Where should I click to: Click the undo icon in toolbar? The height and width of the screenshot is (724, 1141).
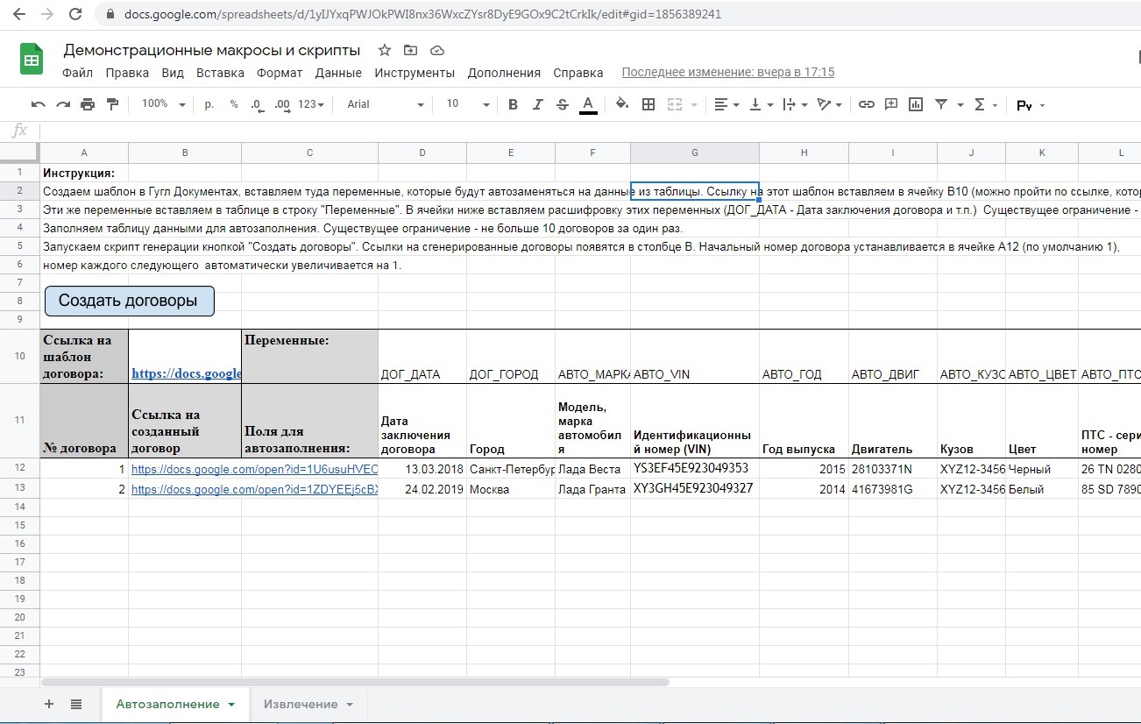pyautogui.click(x=38, y=104)
